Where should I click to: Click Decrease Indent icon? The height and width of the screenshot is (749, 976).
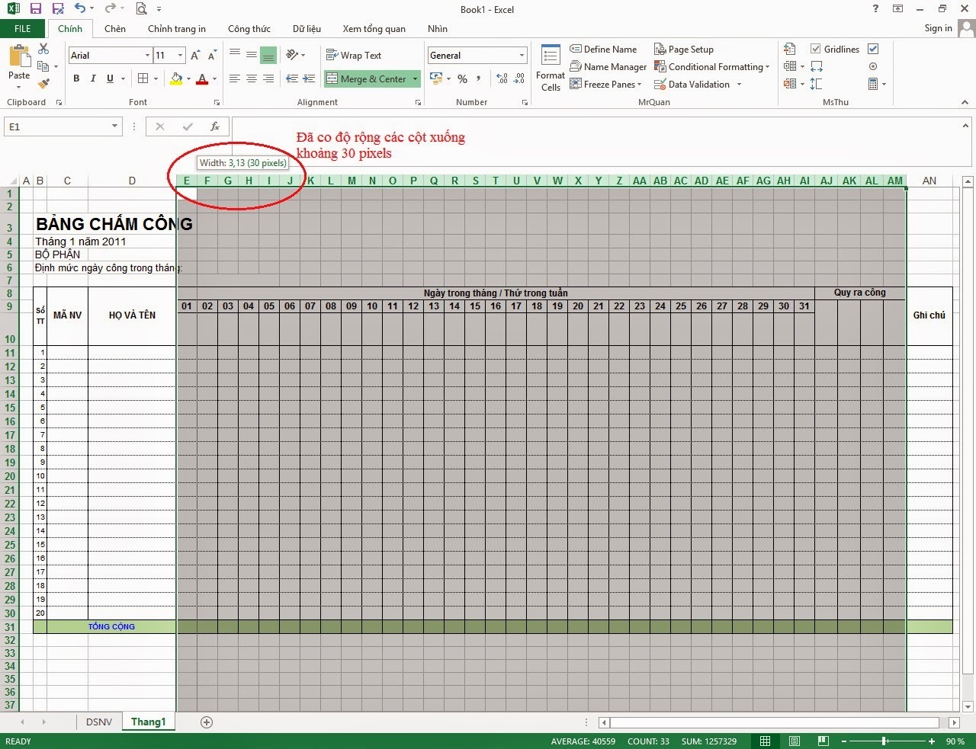292,78
